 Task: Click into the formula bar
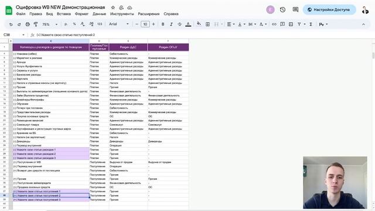[x=203, y=35]
